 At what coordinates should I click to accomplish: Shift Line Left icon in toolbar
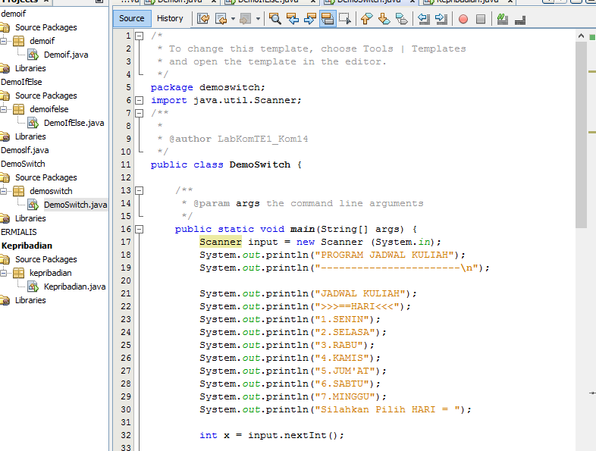(423, 18)
